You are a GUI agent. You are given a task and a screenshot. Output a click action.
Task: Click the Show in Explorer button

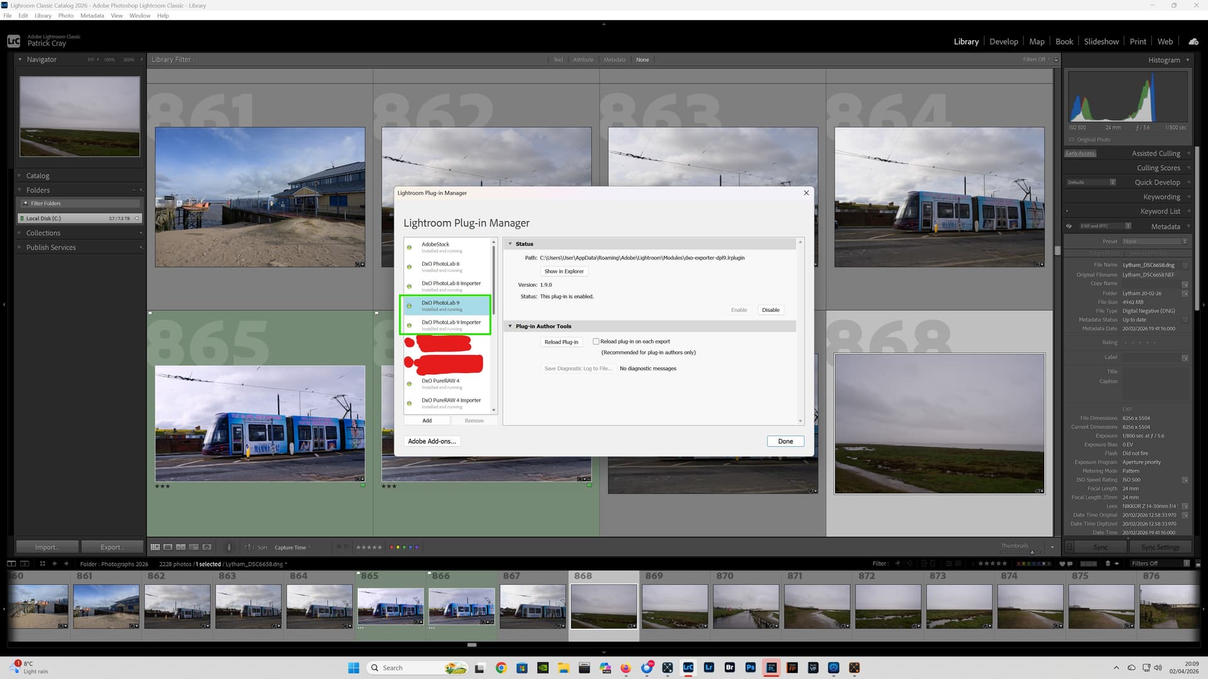[x=564, y=271]
